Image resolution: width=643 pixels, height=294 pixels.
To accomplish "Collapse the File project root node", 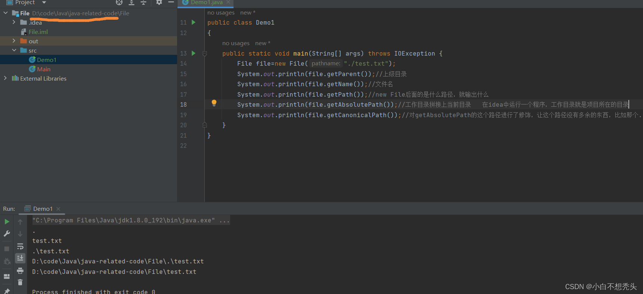I will 6,13.
